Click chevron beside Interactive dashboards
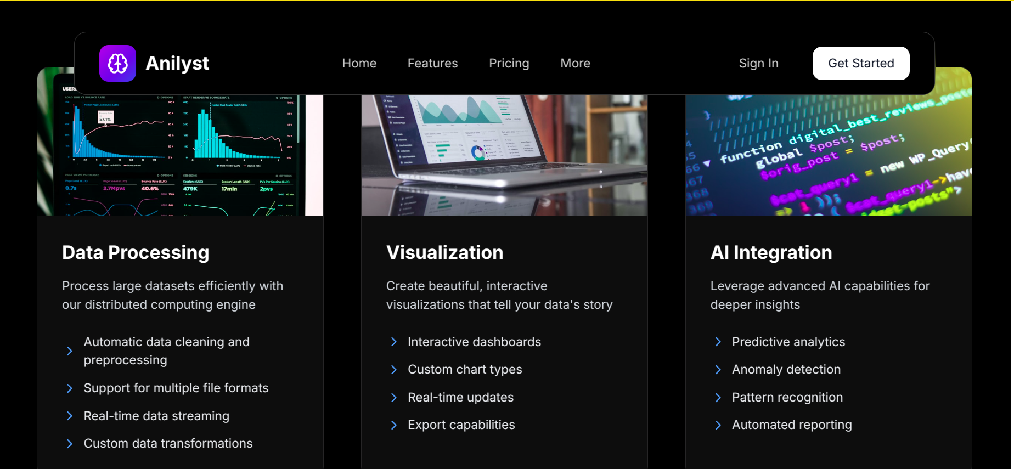 coord(393,342)
